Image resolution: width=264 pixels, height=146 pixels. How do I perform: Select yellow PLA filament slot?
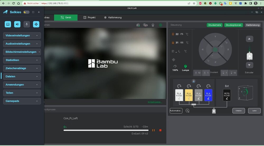189,95
